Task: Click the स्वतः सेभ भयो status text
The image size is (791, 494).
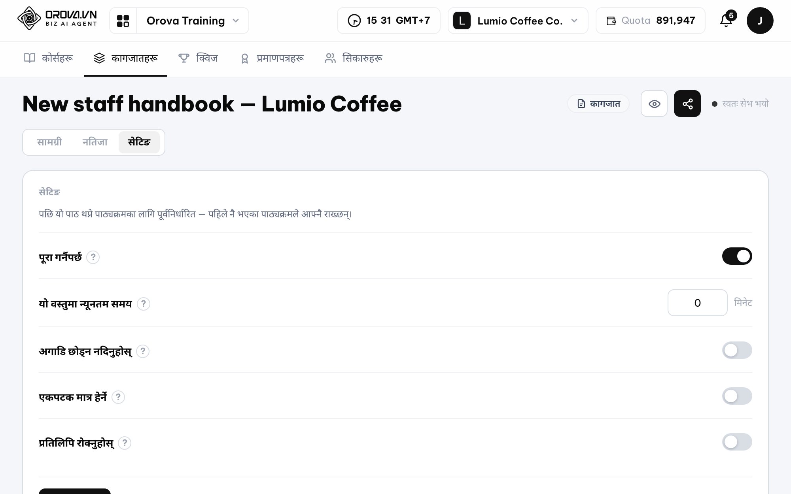Action: 746,104
